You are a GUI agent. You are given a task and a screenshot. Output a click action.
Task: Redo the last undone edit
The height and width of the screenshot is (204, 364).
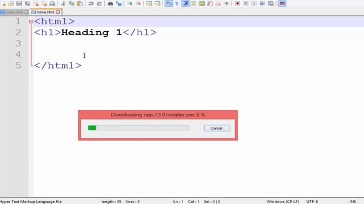point(99,3)
